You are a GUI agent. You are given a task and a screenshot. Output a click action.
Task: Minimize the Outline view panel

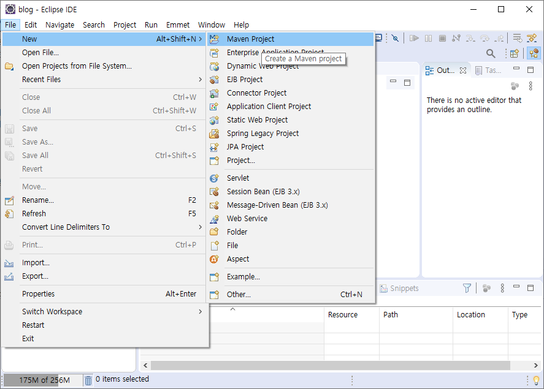point(516,69)
